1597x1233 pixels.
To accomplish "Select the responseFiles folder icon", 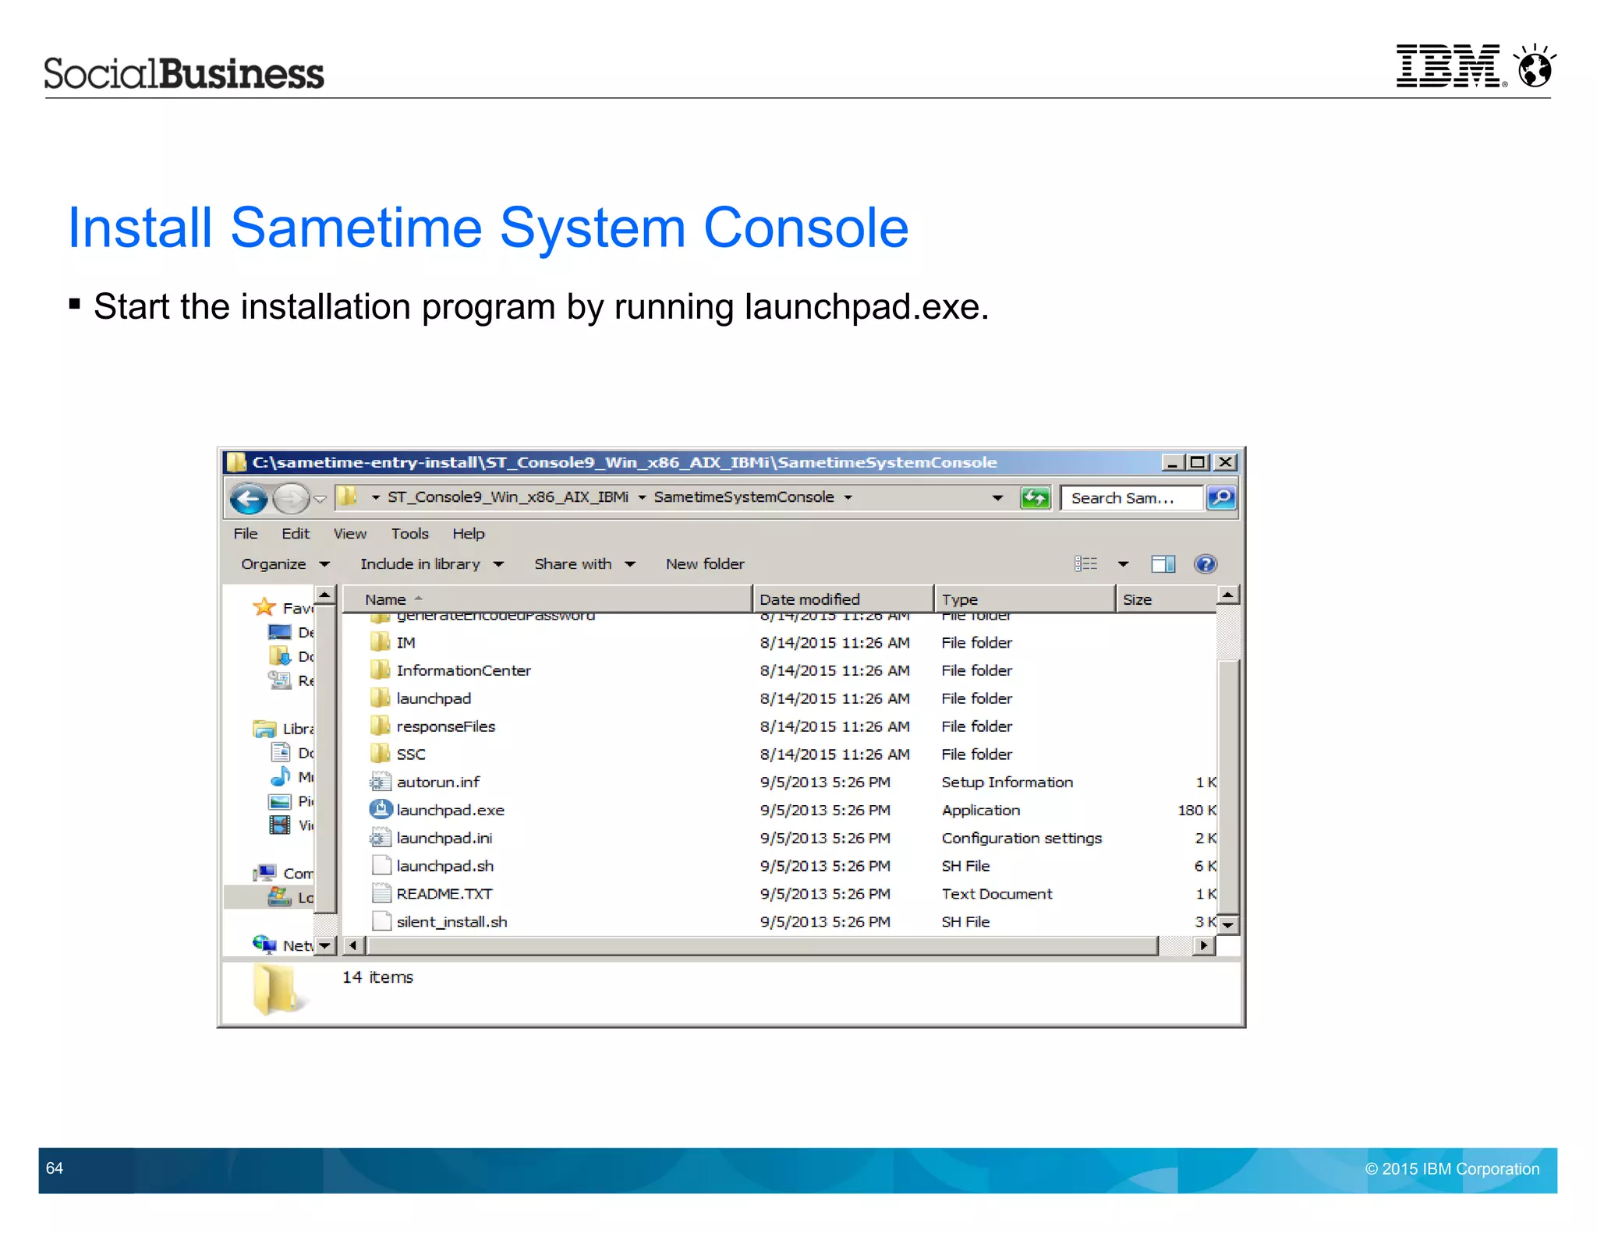I will point(380,726).
